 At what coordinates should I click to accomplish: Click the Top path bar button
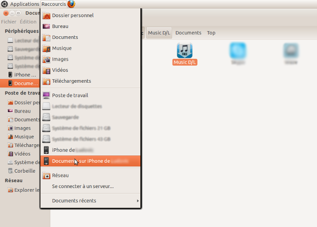pyautogui.click(x=211, y=33)
